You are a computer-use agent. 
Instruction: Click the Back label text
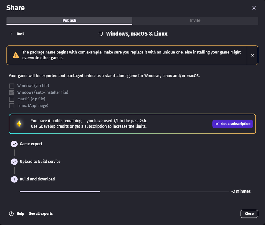coord(21,34)
